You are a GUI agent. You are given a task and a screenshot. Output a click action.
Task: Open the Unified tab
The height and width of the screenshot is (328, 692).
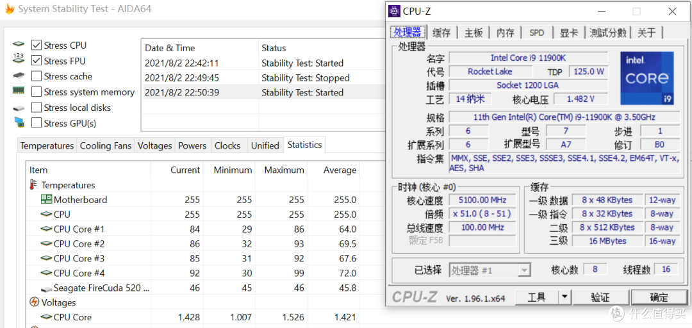pyautogui.click(x=265, y=145)
